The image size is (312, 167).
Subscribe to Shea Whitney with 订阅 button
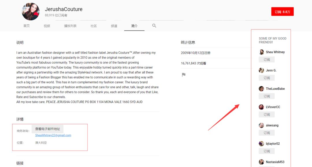[x=267, y=60]
